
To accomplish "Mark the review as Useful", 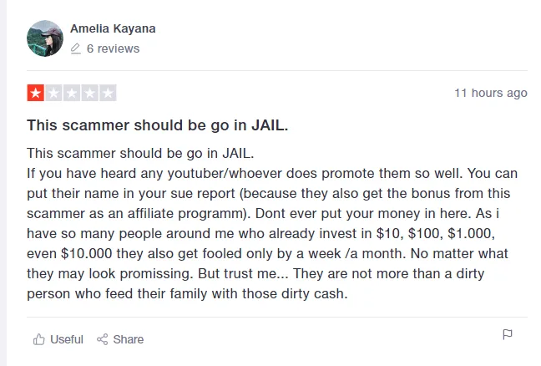I will click(66, 339).
